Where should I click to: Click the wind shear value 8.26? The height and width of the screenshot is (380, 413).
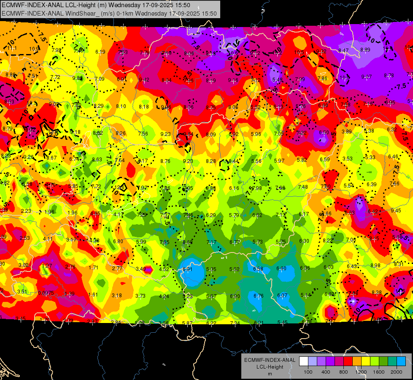click(121, 133)
